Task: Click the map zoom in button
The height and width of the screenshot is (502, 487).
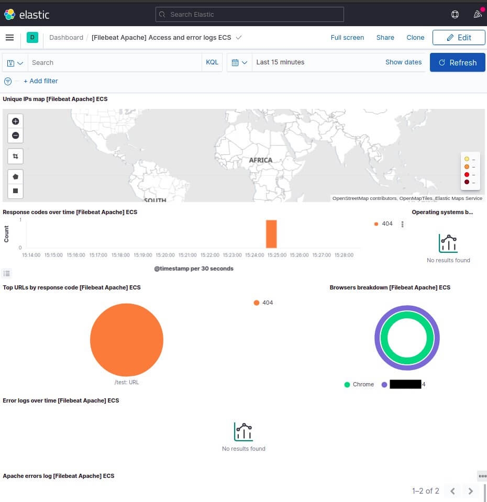Action: tap(15, 121)
